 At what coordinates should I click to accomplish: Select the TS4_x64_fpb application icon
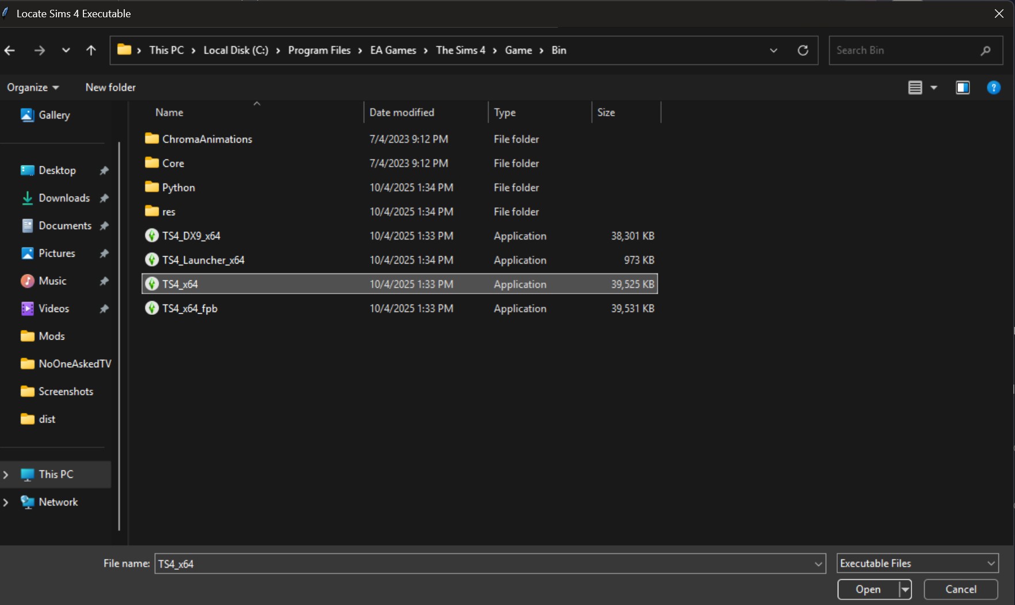pos(152,308)
